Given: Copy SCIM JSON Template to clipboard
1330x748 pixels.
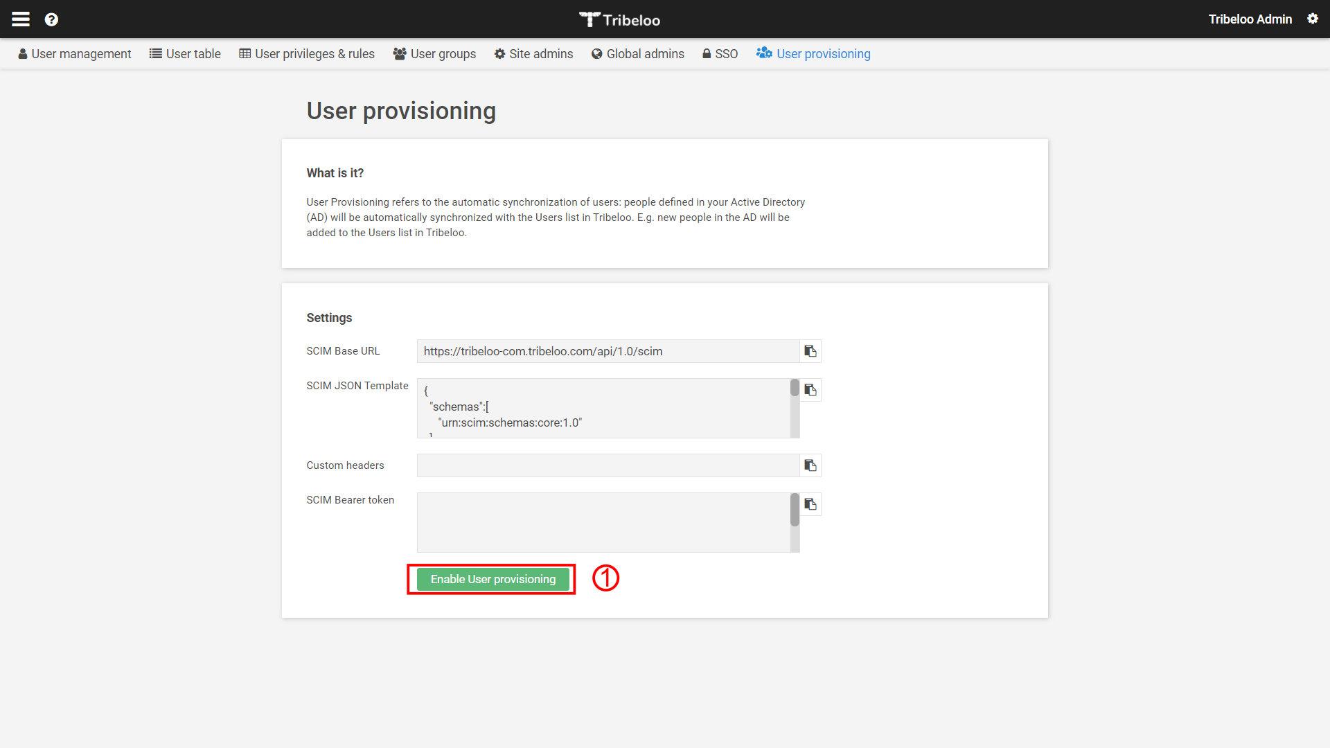Looking at the screenshot, I should (x=810, y=390).
